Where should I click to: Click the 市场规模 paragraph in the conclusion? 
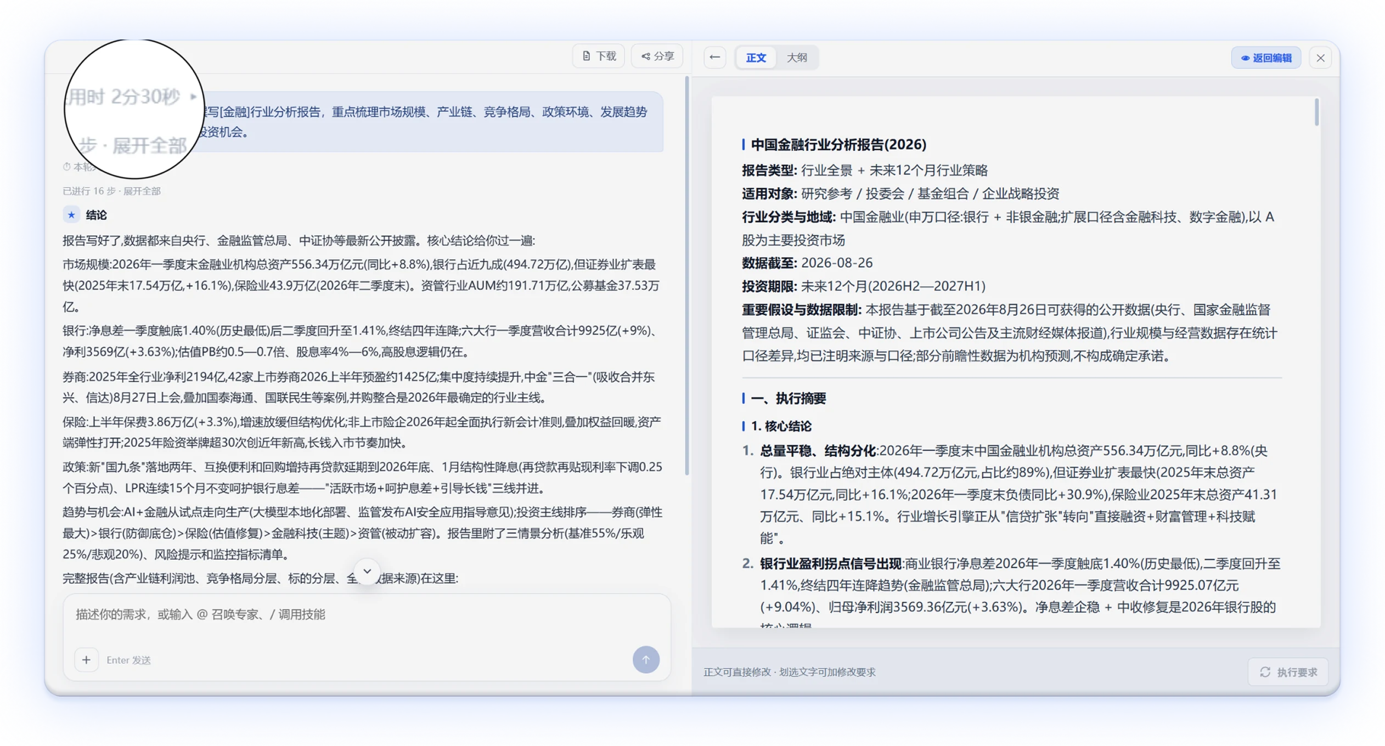click(x=361, y=286)
